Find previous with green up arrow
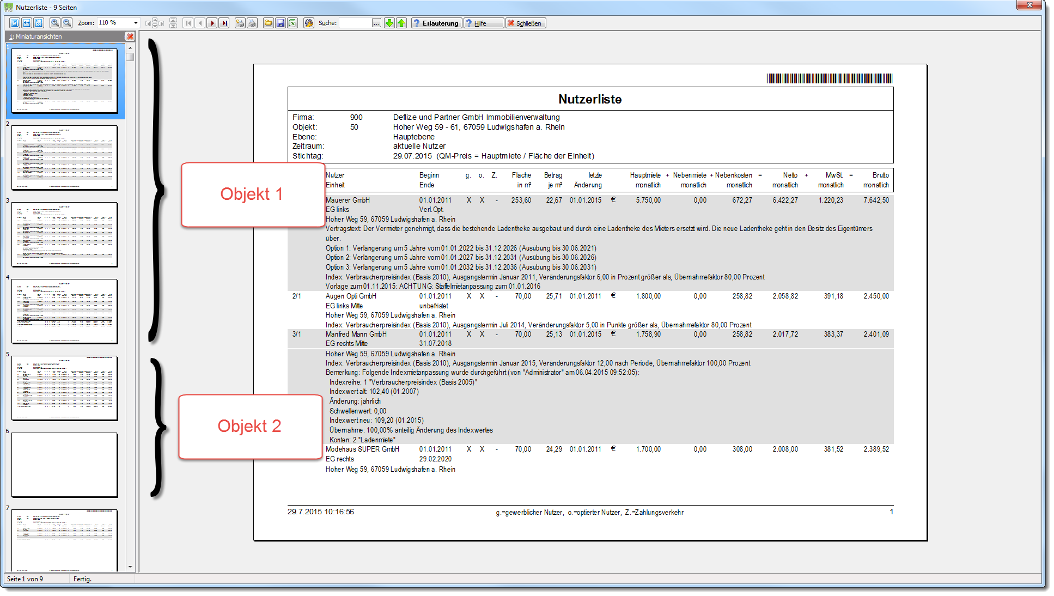 tap(401, 23)
